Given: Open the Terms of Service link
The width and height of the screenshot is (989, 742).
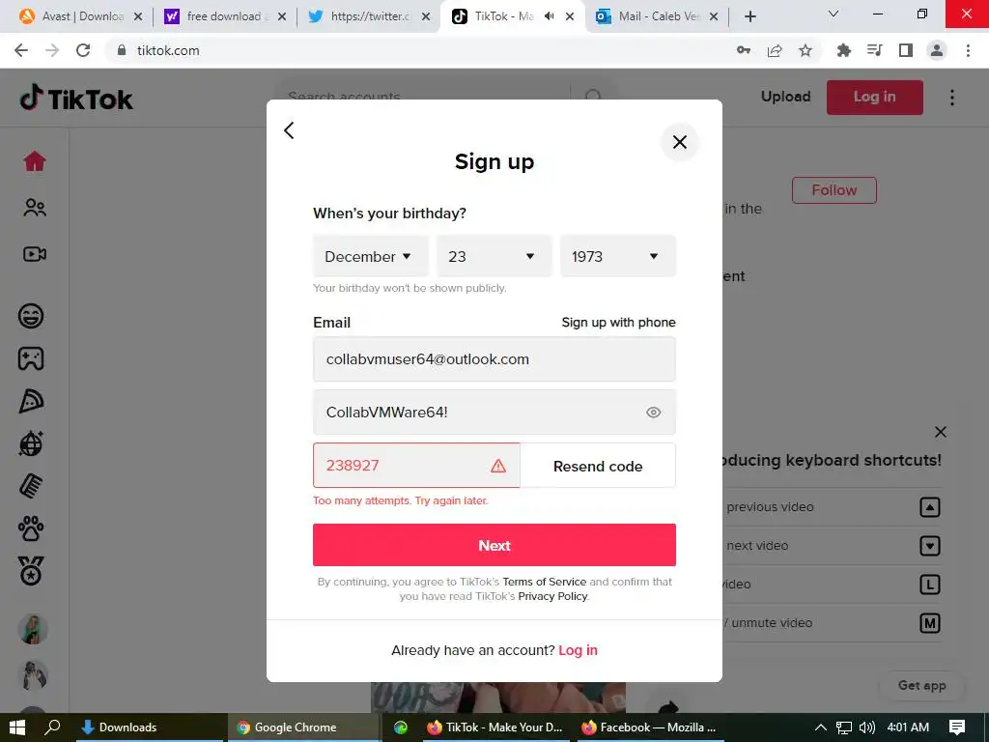Looking at the screenshot, I should click(545, 582).
